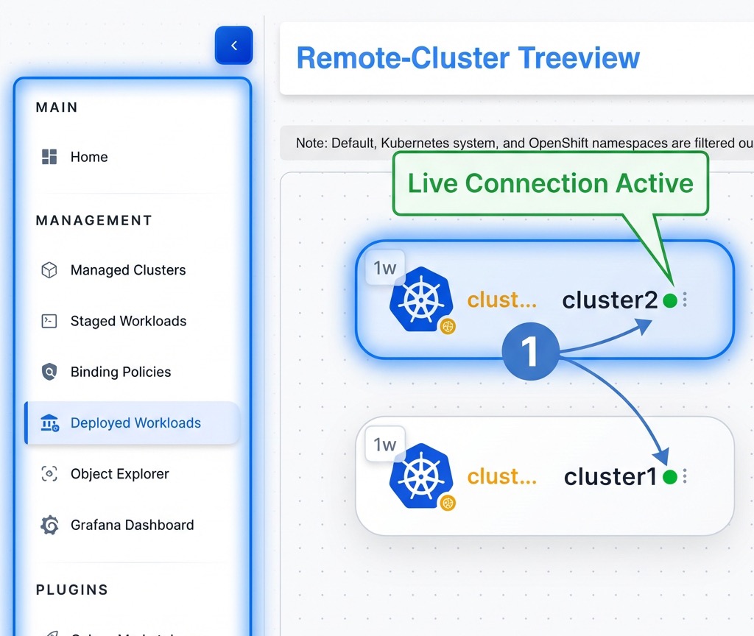The width and height of the screenshot is (754, 636).
Task: Click the numbered 1 annotation marker
Action: (530, 353)
